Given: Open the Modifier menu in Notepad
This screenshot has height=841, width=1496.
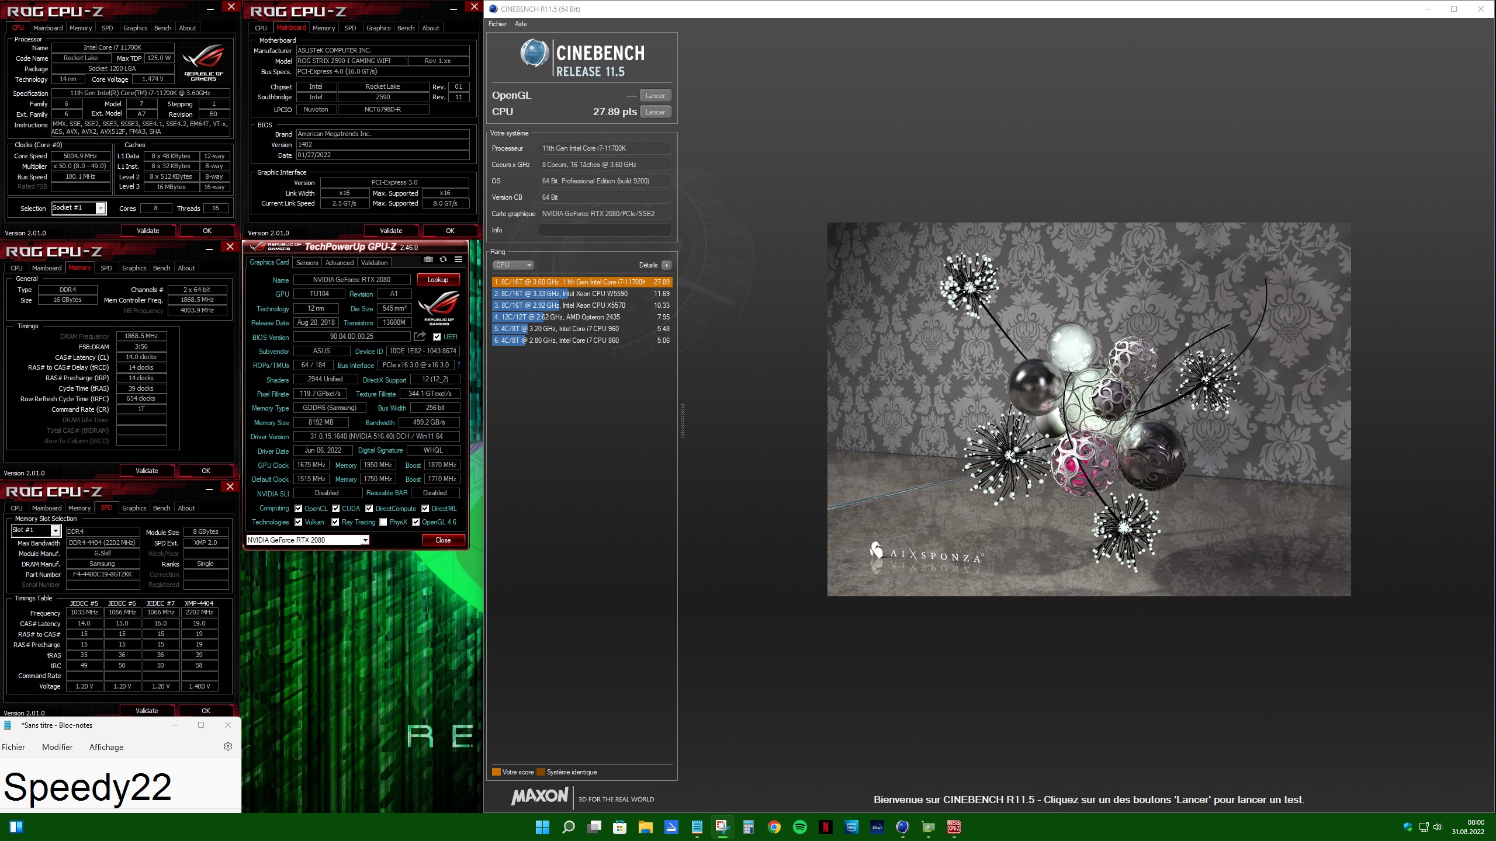Looking at the screenshot, I should tap(57, 747).
